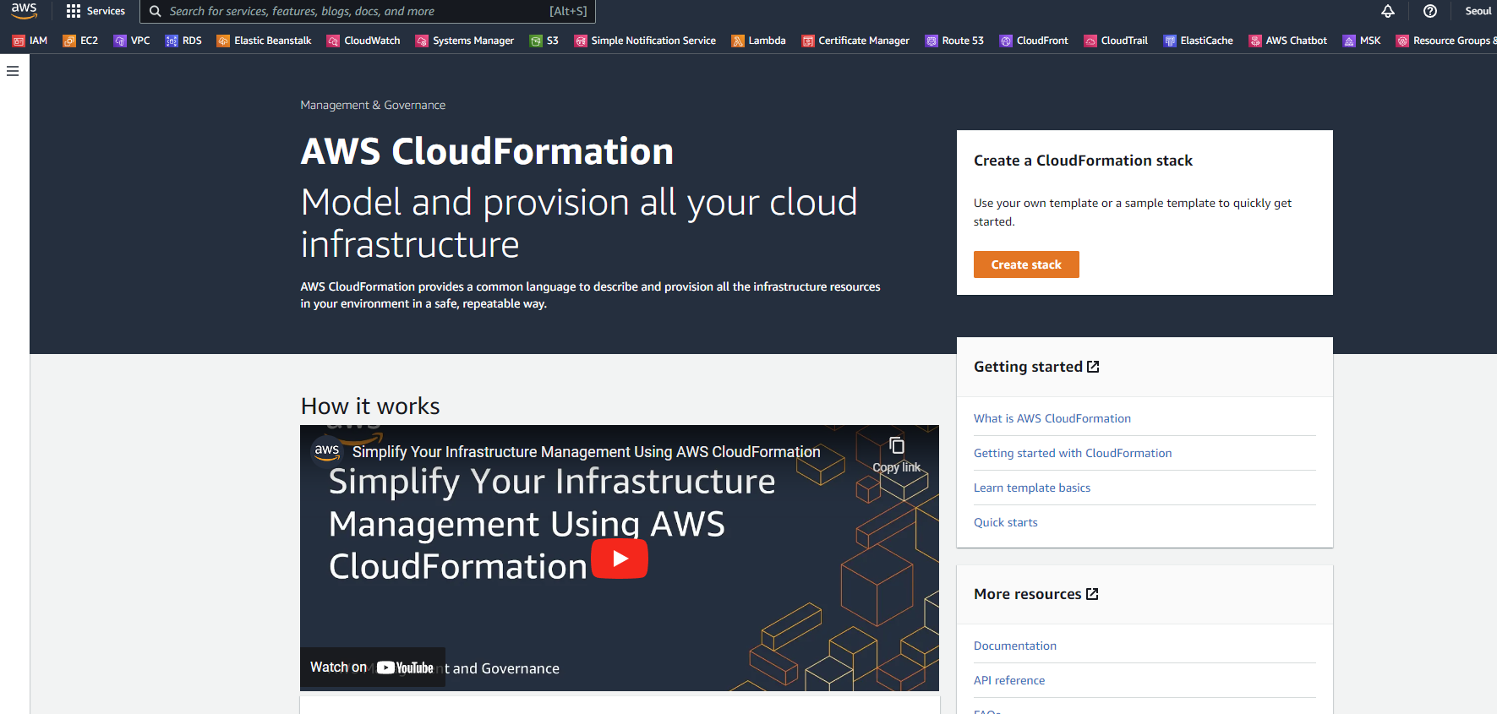Focus the services search field
This screenshot has height=714, width=1497.
tap(368, 11)
